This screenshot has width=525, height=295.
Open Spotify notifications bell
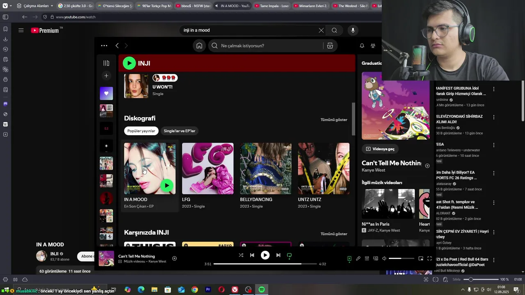(362, 46)
